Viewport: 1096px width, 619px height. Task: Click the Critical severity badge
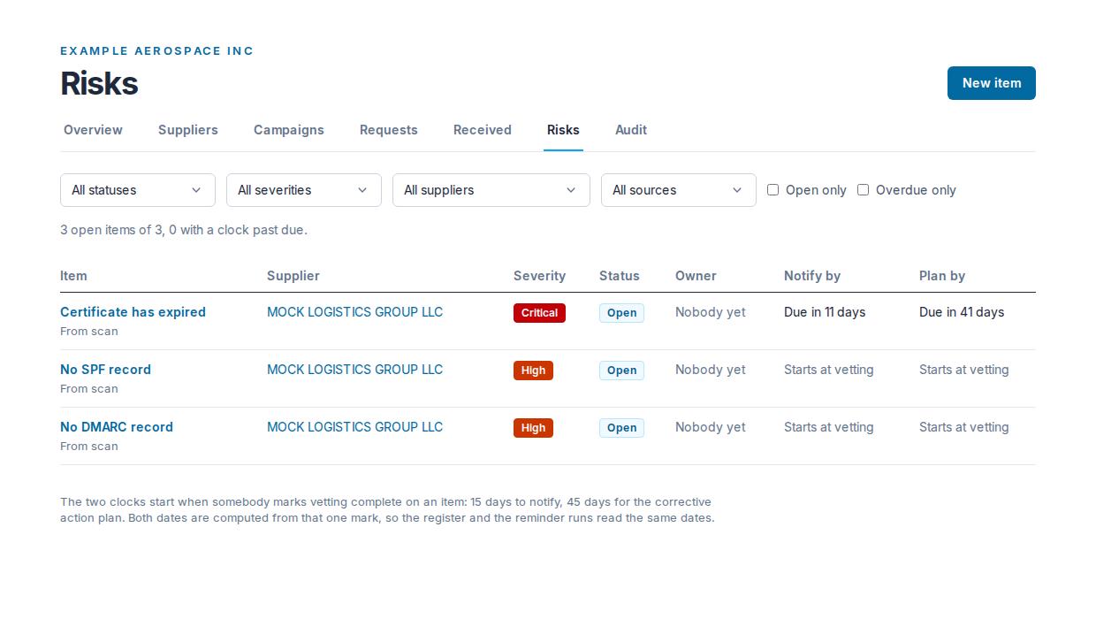(539, 313)
